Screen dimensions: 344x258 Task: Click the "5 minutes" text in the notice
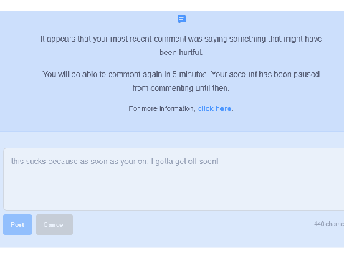point(190,75)
